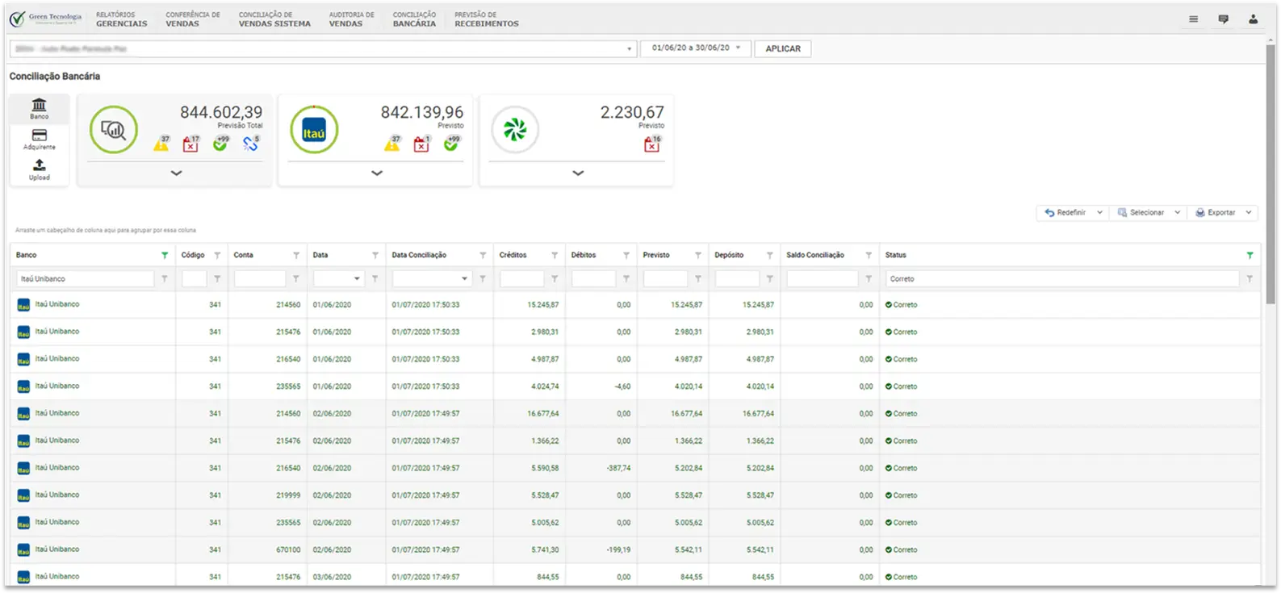1281x593 pixels.
Task: Open the company selector dropdown
Action: (x=323, y=48)
